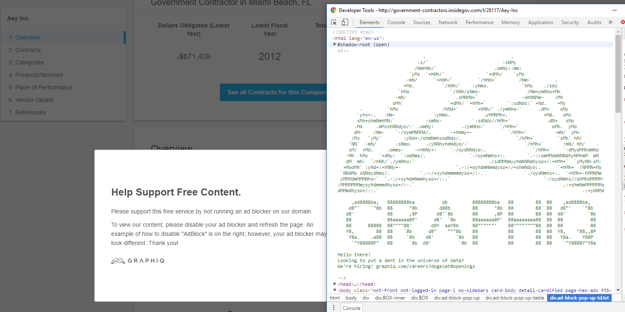The image size is (625, 312).
Task: Open the Performance tab
Action: pyautogui.click(x=480, y=22)
